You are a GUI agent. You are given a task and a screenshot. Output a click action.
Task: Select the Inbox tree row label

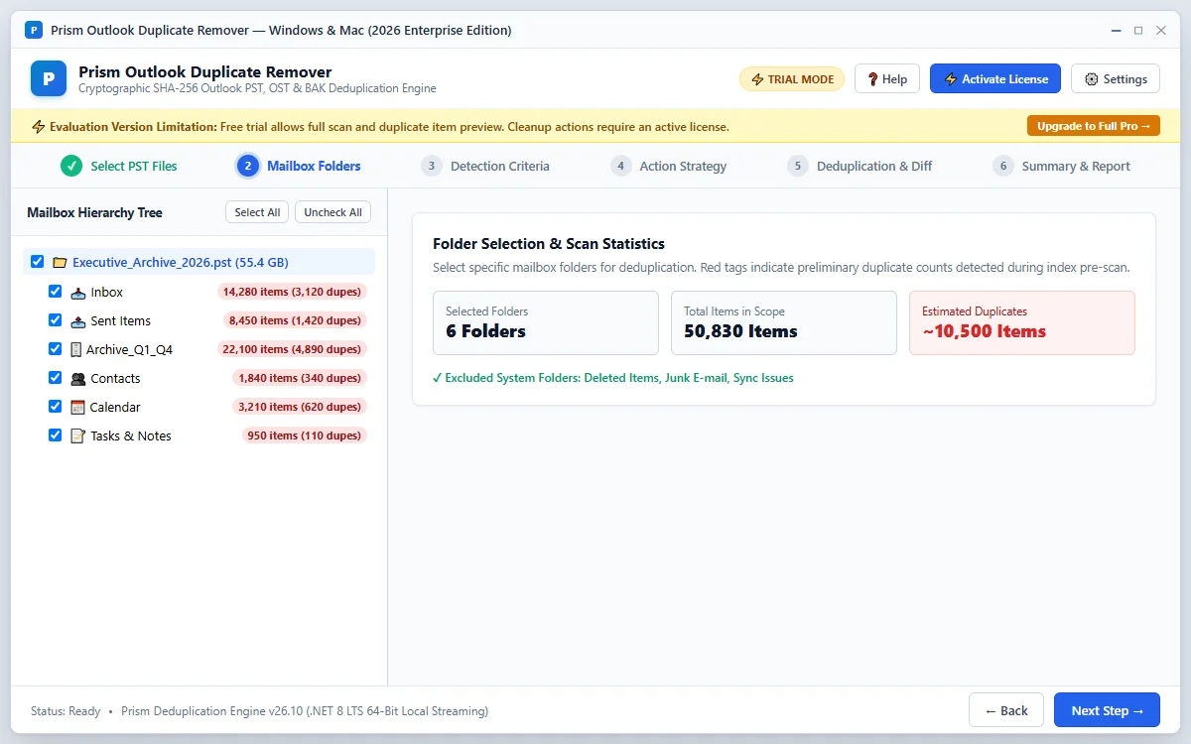click(x=106, y=293)
